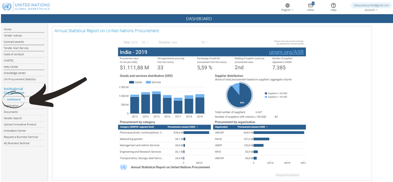Click the UN emblem beside report footer title
Image resolution: width=393 pixels, height=182 pixels.
click(123, 167)
